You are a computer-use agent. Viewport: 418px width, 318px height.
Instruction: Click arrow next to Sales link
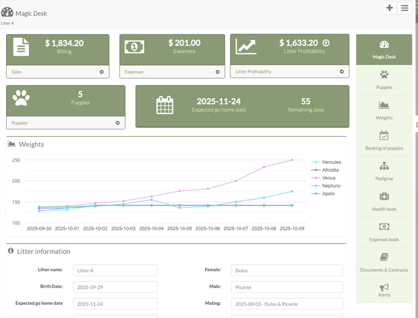[x=102, y=72]
